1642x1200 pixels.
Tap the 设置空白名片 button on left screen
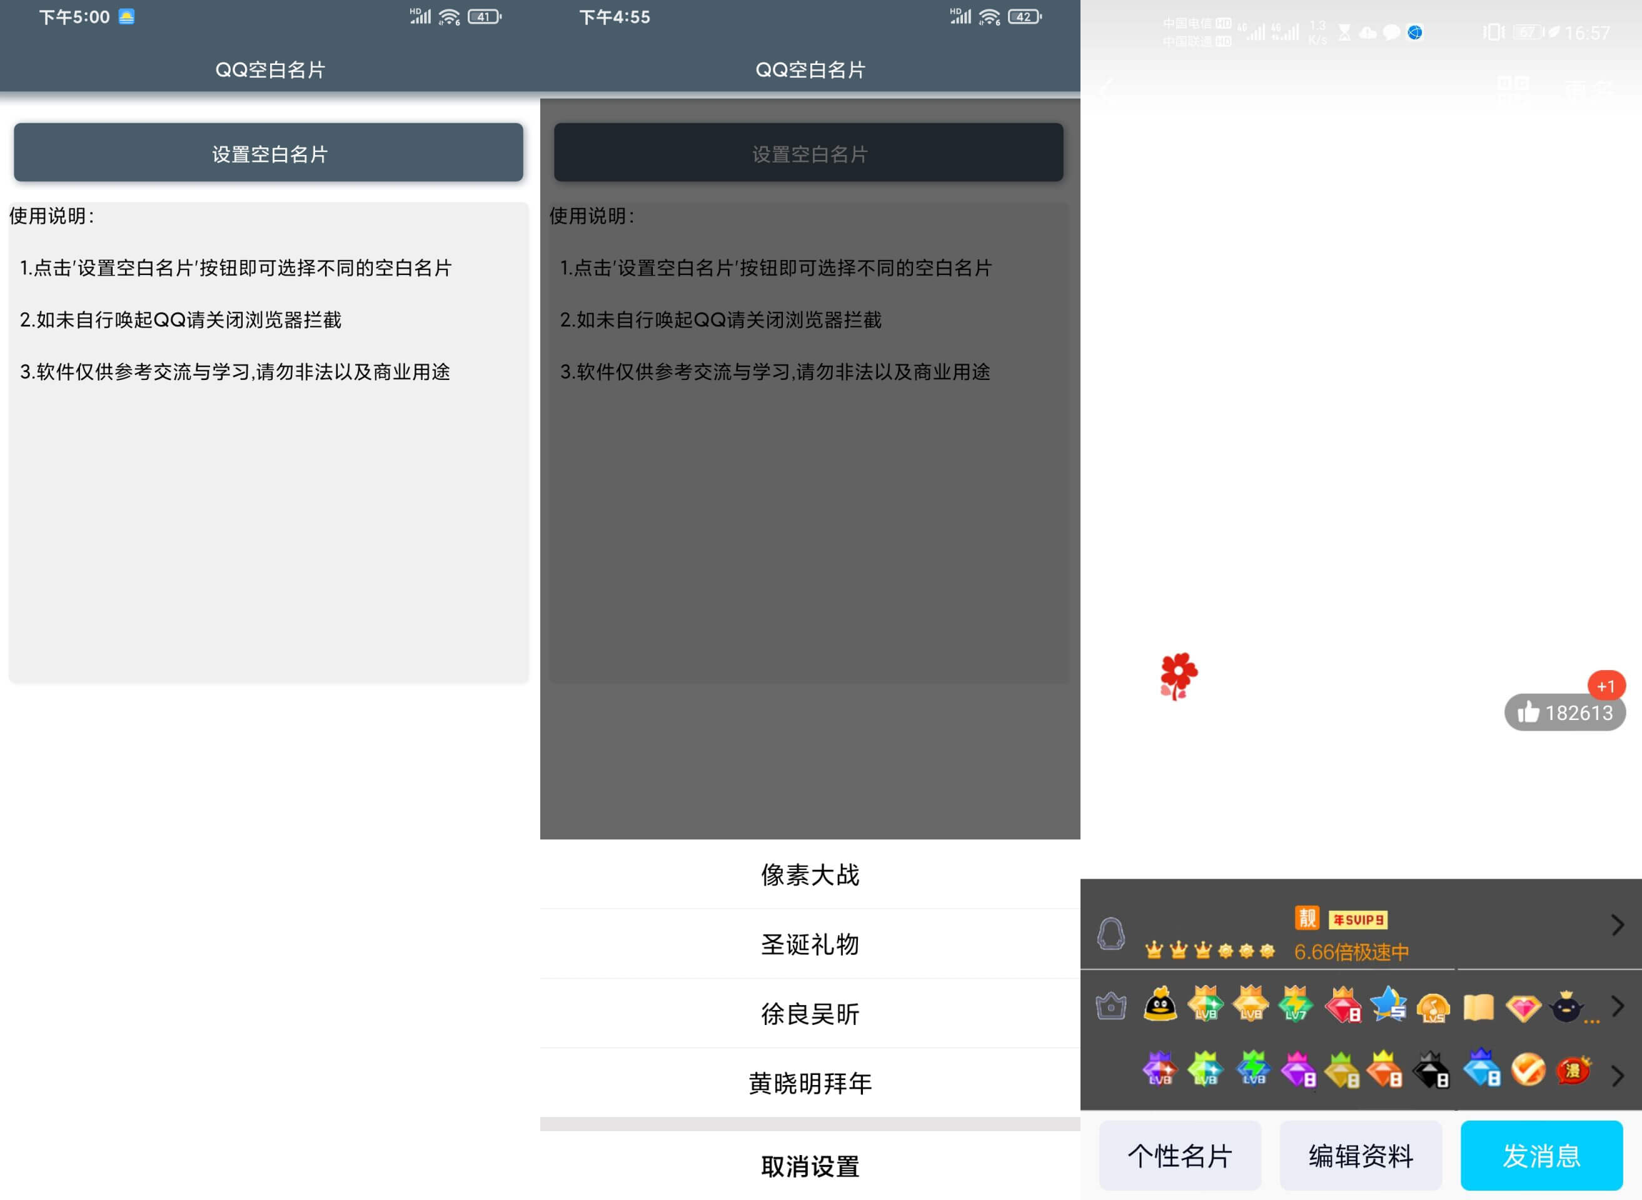pos(268,152)
